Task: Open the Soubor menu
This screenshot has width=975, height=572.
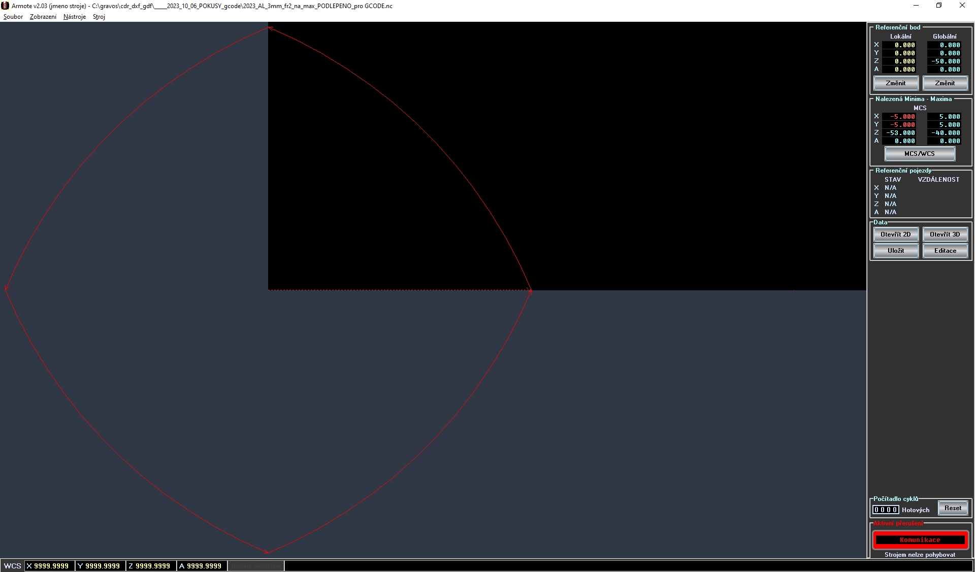Action: point(13,17)
